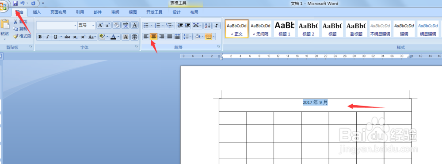
Task: Click the Shading paint bucket
Action: point(198,36)
